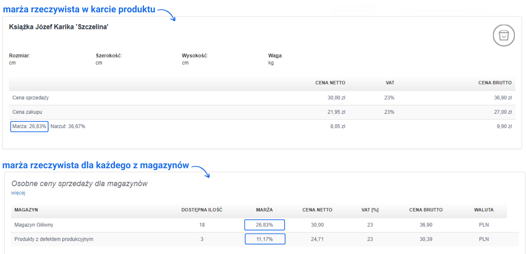The image size is (526, 254).
Task: Click the WALUTA column header
Action: coord(484,210)
